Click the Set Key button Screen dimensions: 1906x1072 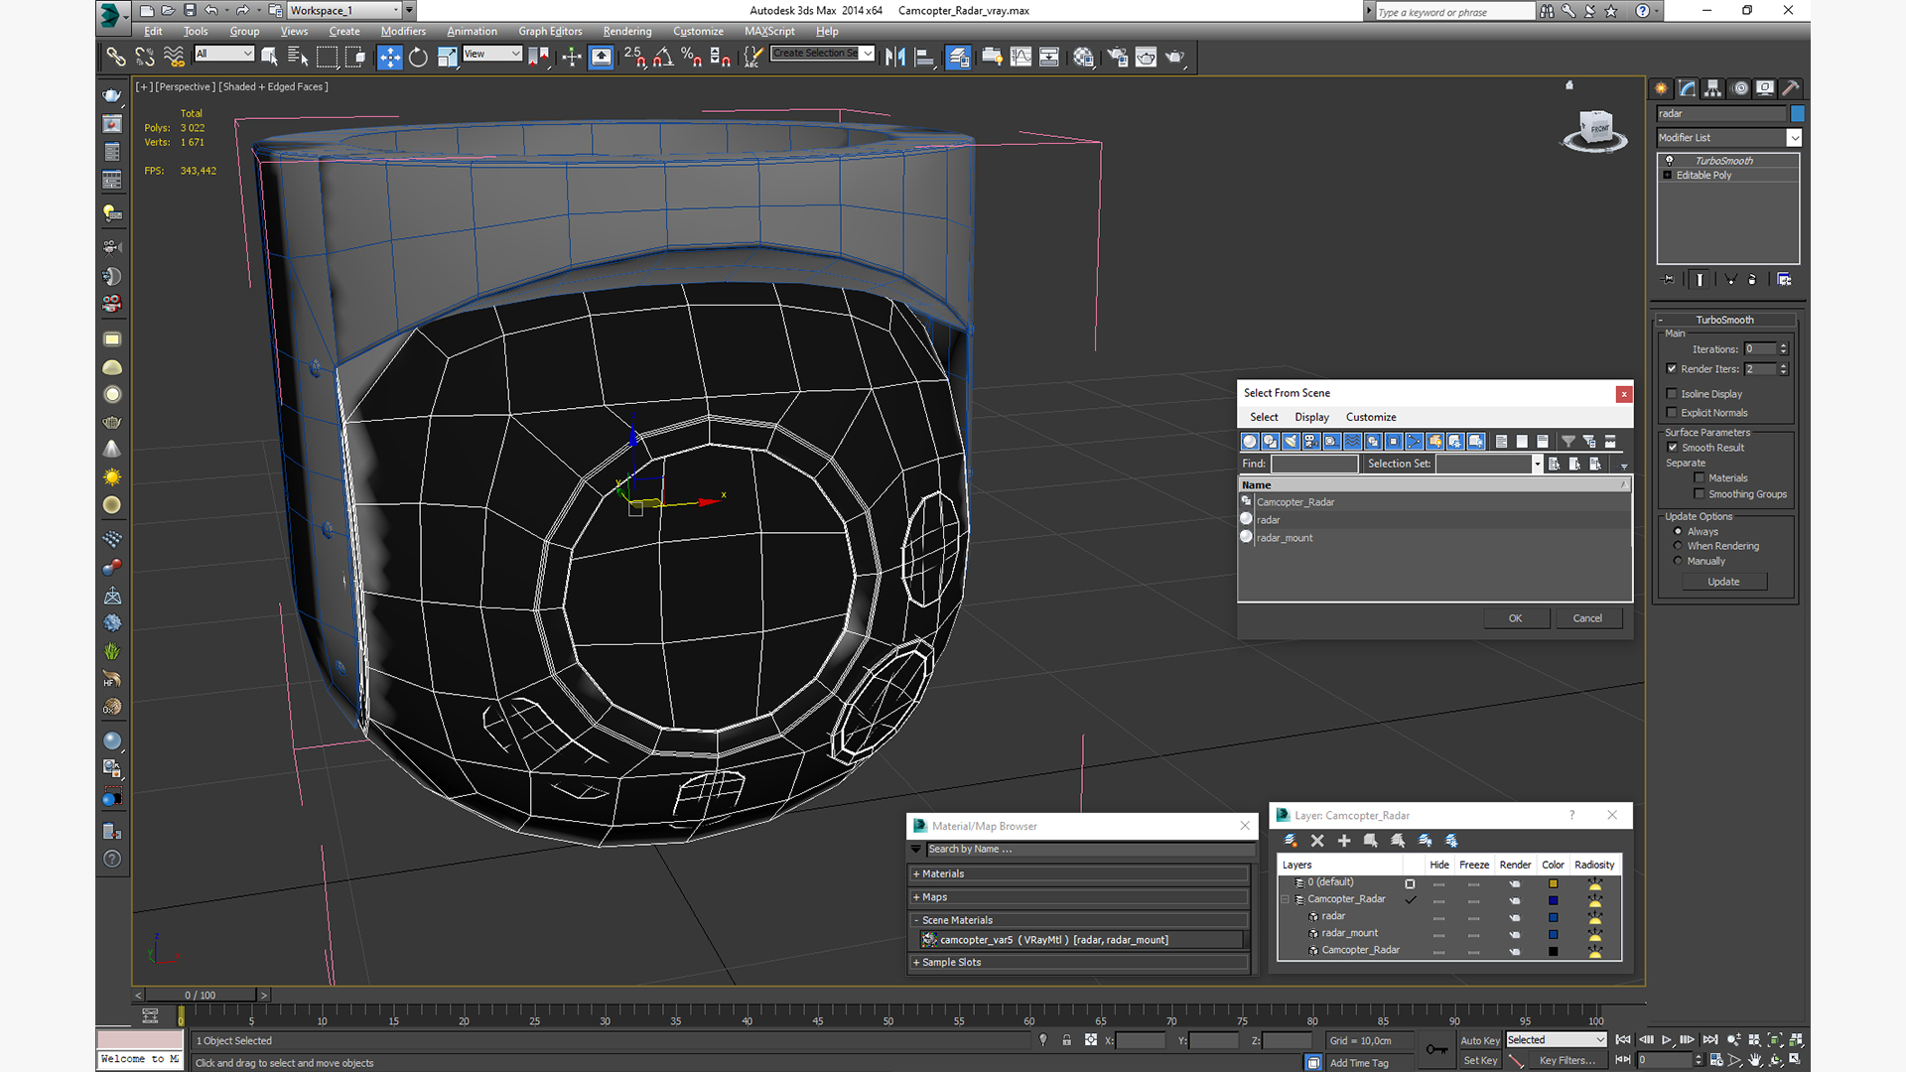tap(1479, 1061)
